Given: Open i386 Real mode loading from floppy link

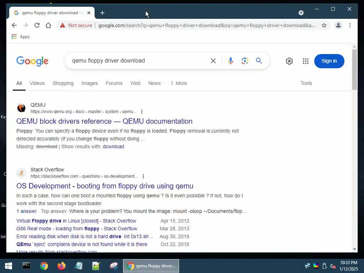Looking at the screenshot, I should click(77, 229).
